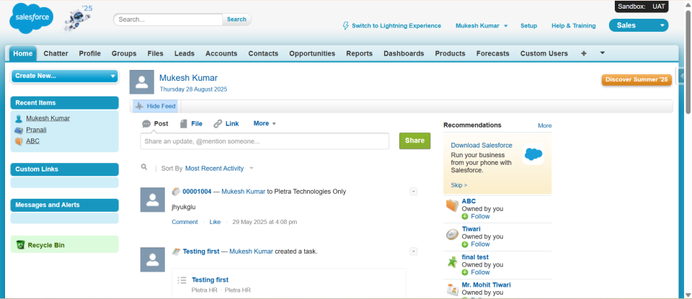The width and height of the screenshot is (692, 299).
Task: Click the Salesforce cloud logo
Action: [31, 18]
